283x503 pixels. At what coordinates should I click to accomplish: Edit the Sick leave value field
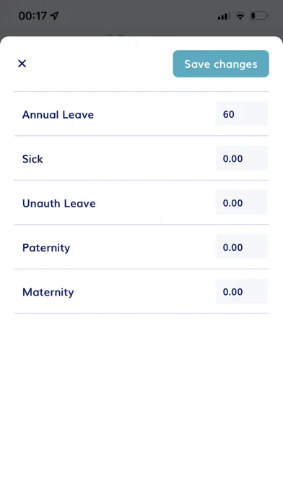tap(242, 158)
